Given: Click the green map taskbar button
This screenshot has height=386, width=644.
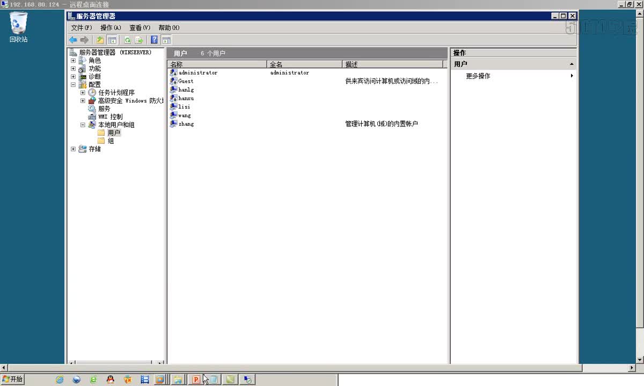Looking at the screenshot, I should [x=230, y=380].
